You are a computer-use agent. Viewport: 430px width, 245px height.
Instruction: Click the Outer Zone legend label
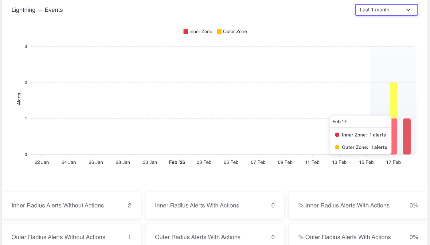[235, 32]
